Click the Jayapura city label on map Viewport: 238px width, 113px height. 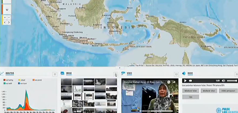183,22
